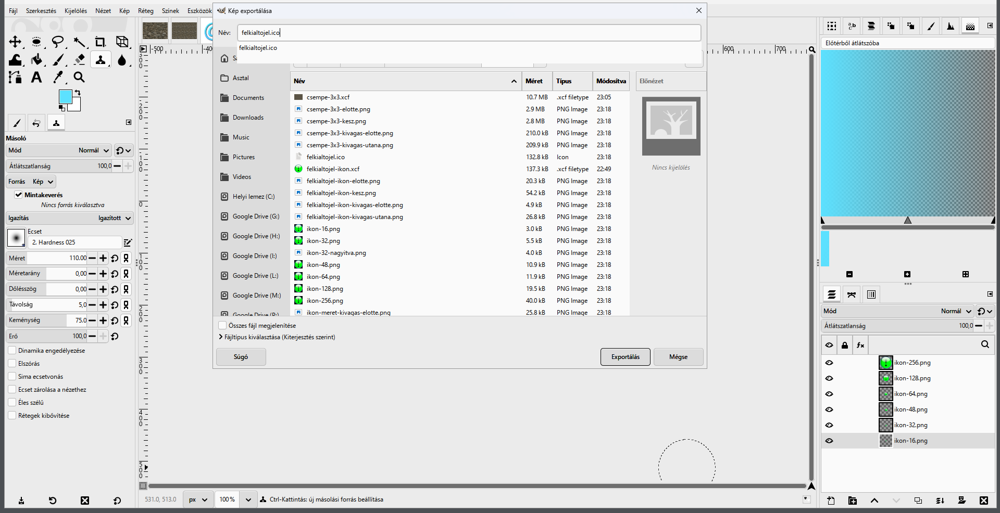
Task: Click the Súgó button
Action: click(241, 357)
